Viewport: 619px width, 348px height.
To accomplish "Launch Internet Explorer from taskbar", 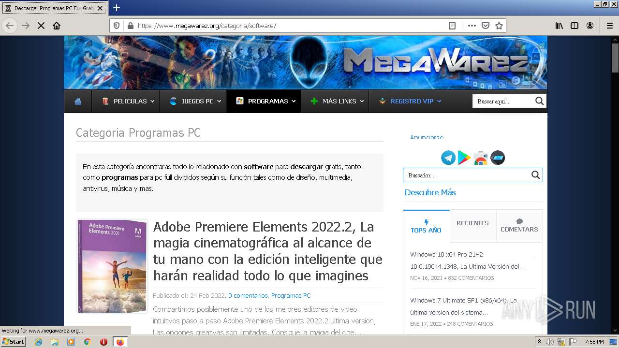I will click(38, 342).
